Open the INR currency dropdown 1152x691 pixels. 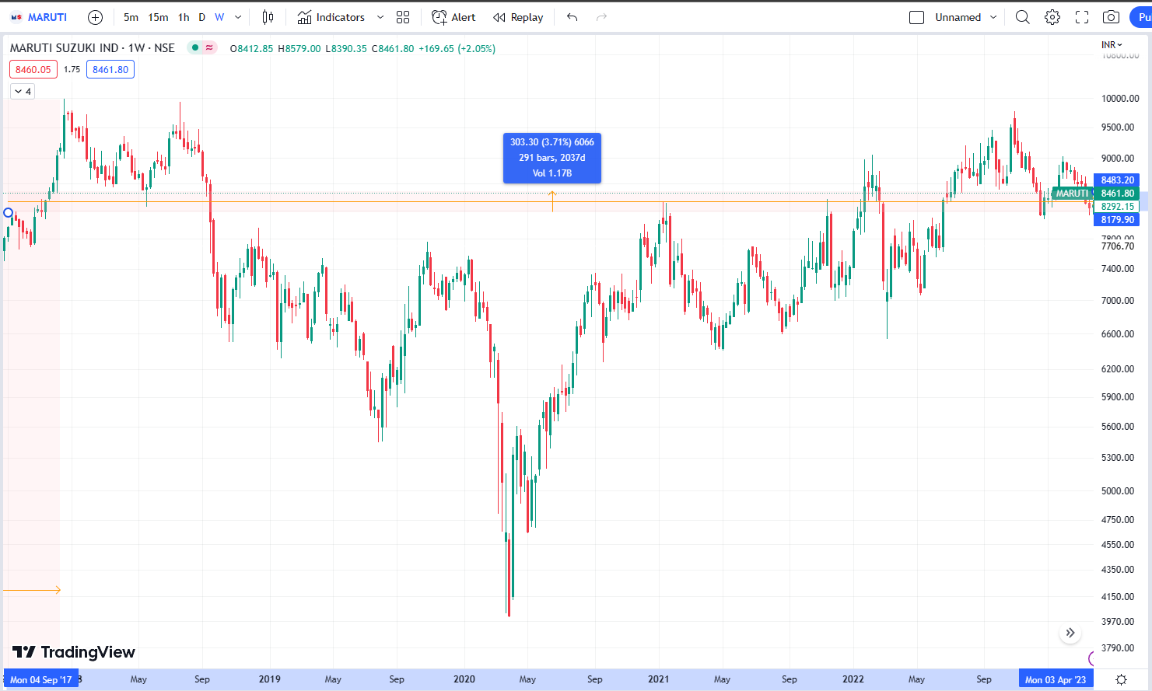click(1112, 45)
